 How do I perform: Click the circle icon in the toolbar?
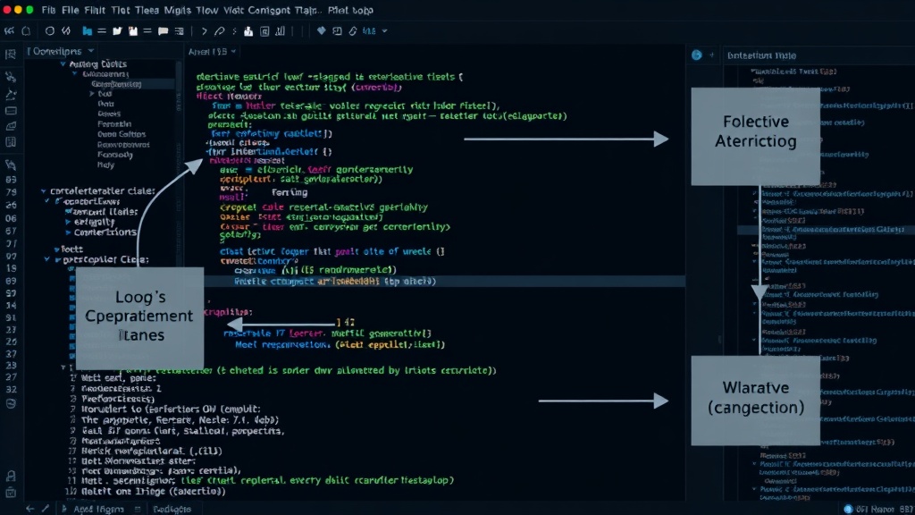[50, 31]
